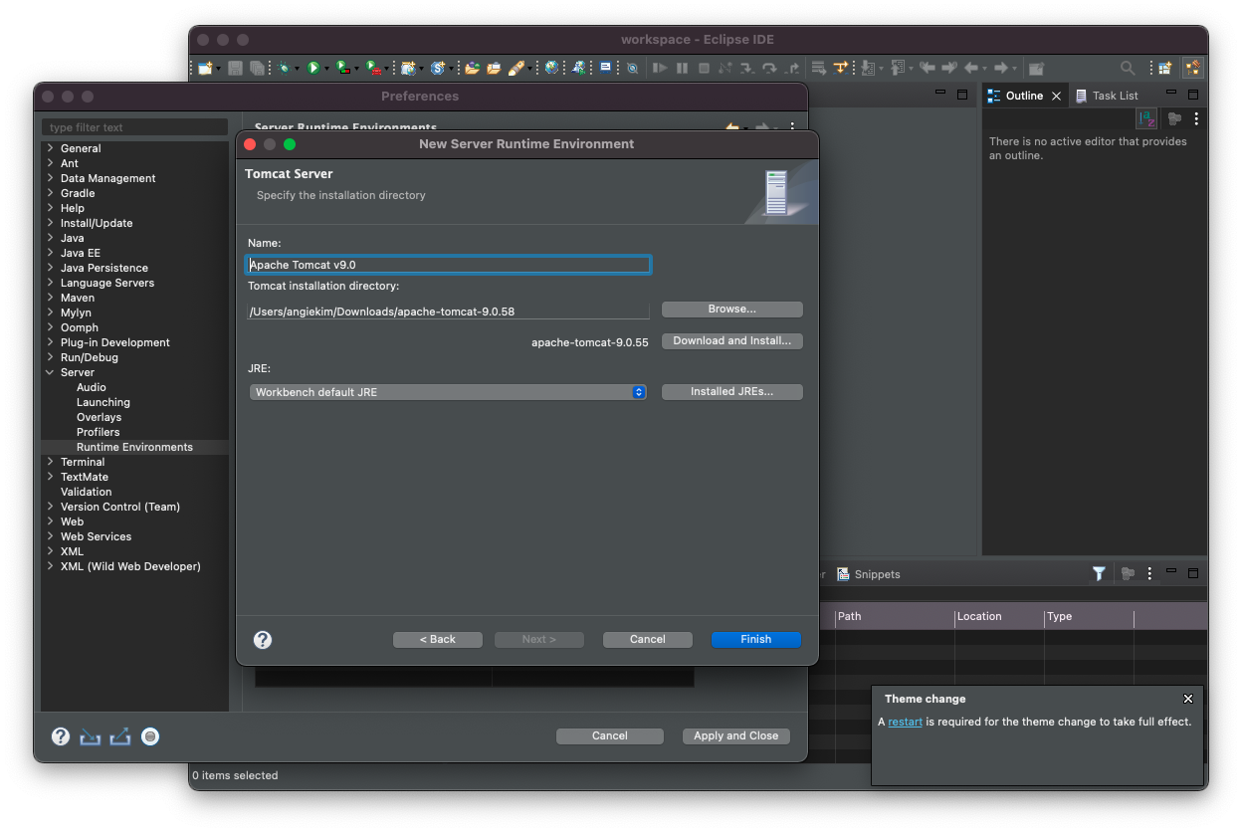This screenshot has width=1242, height=832.
Task: Open the Outline view three-dot menu
Action: point(1196,118)
